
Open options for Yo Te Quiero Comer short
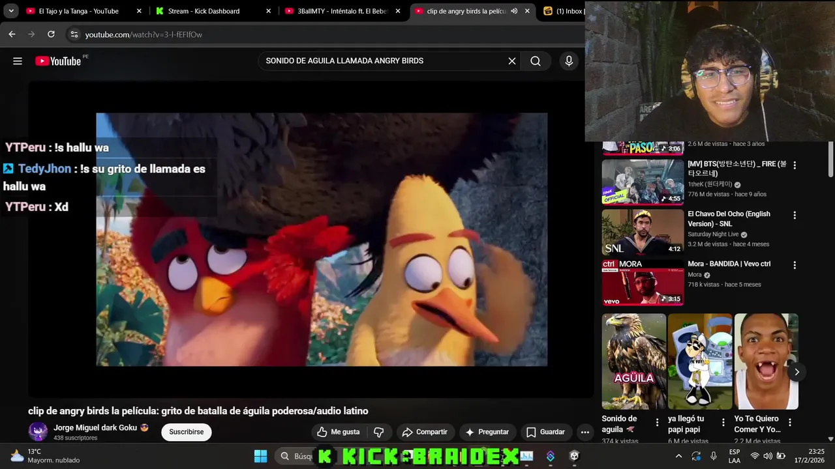click(789, 423)
